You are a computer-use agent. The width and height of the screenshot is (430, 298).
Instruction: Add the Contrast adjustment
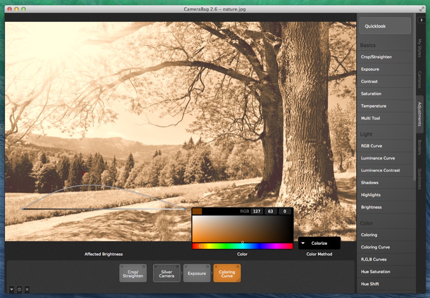pyautogui.click(x=385, y=81)
